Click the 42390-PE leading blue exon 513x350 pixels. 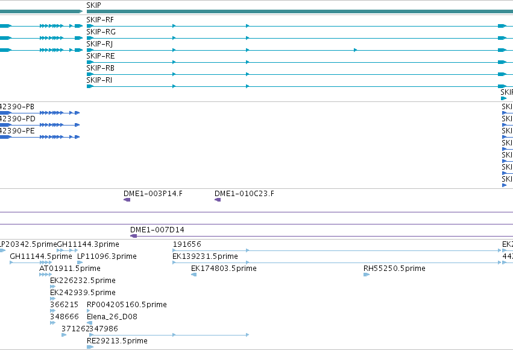(5, 137)
